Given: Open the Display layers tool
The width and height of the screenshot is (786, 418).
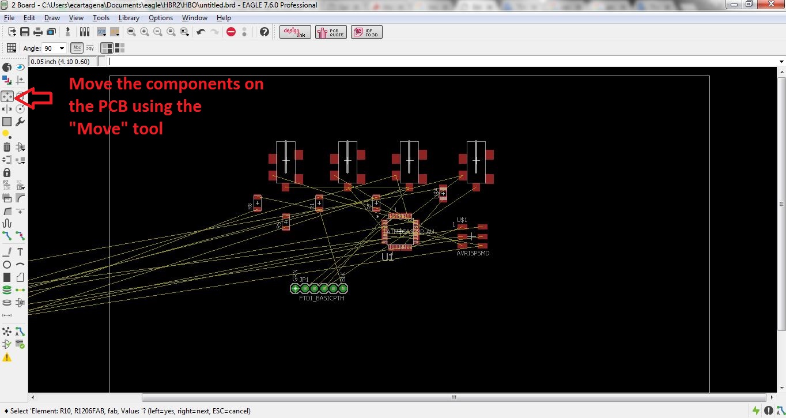Looking at the screenshot, I should [7, 80].
